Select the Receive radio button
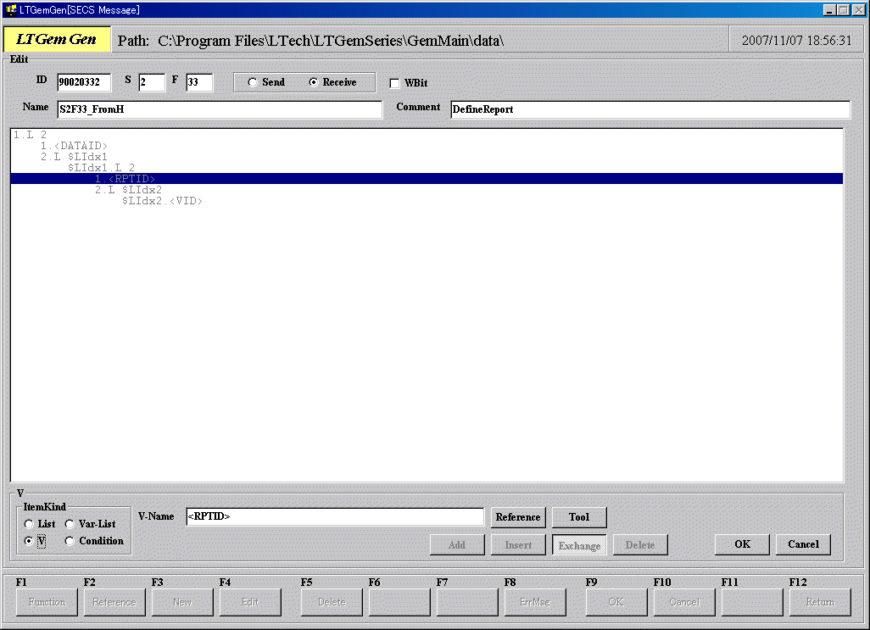This screenshot has width=870, height=630. pyautogui.click(x=314, y=82)
